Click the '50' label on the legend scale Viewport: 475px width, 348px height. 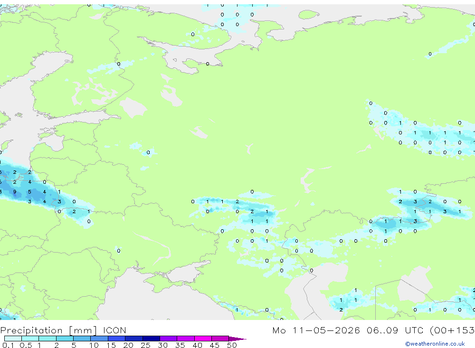(x=232, y=345)
